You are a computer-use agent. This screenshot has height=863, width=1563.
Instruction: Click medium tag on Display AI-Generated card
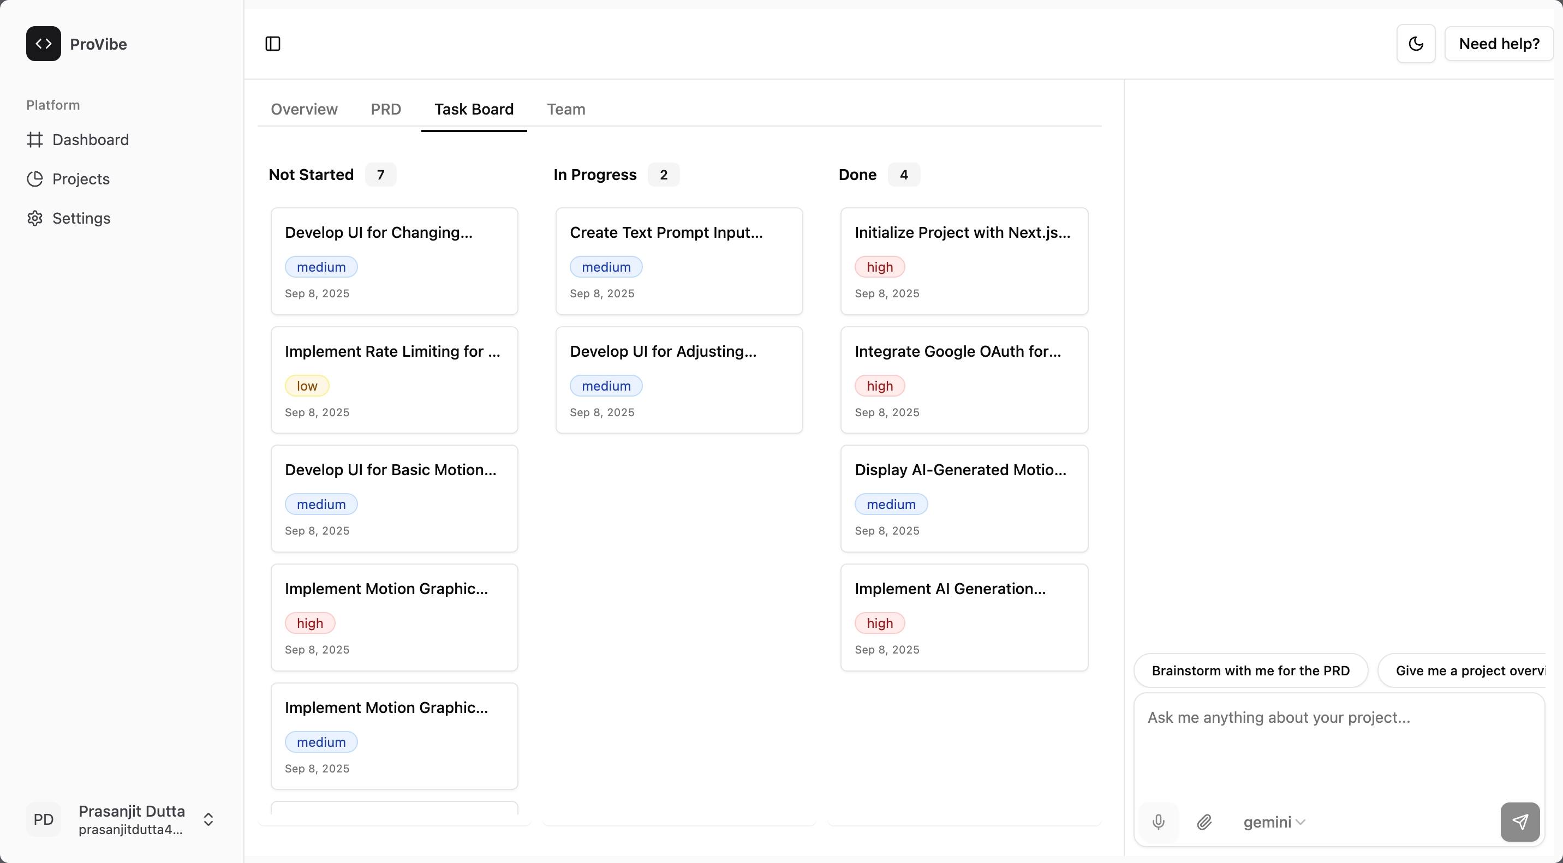891,505
